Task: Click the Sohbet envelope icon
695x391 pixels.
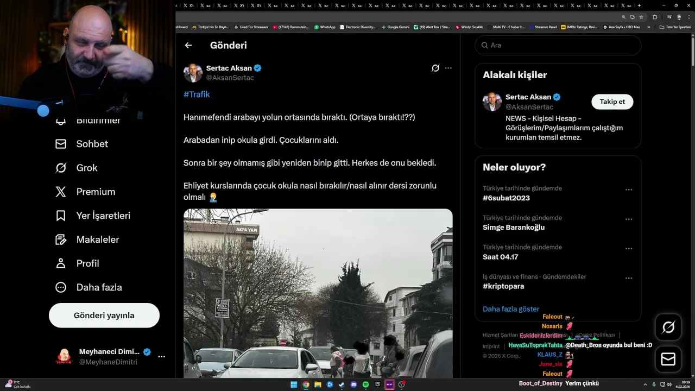Action: tap(61, 144)
